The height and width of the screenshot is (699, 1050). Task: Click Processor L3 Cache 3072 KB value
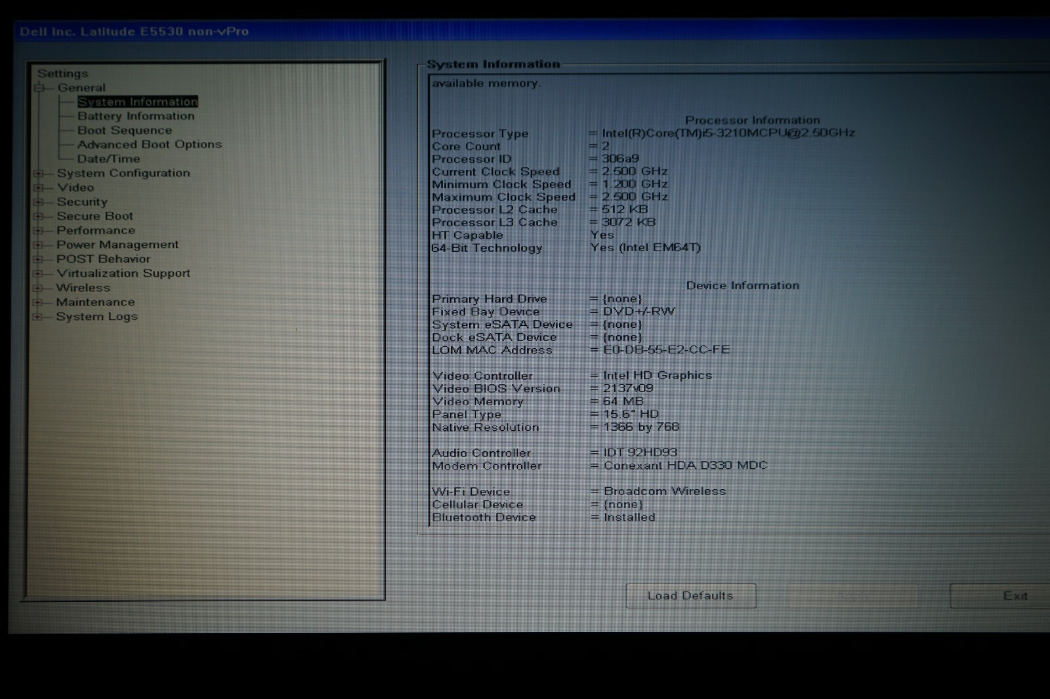[629, 222]
